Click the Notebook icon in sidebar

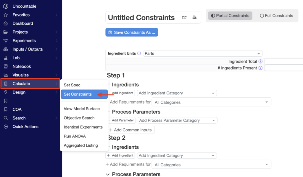click(6, 66)
